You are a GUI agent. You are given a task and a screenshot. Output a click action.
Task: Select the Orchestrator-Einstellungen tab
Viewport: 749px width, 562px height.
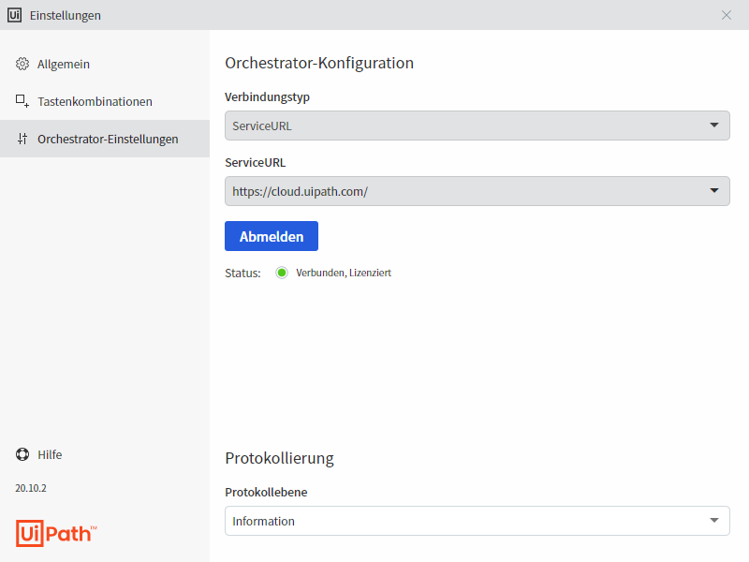pyautogui.click(x=108, y=139)
